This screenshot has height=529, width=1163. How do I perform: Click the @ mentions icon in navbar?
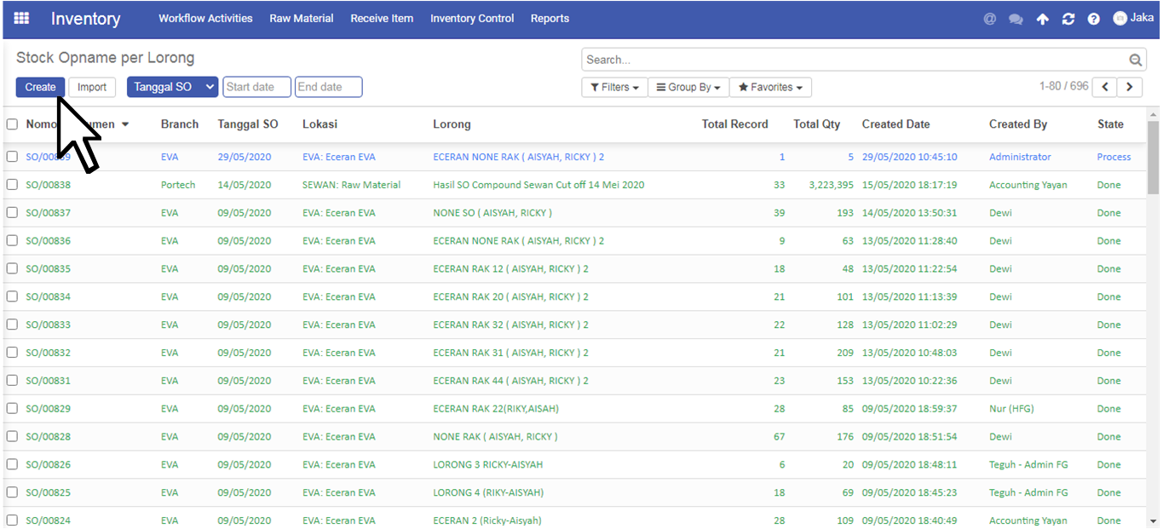(989, 19)
